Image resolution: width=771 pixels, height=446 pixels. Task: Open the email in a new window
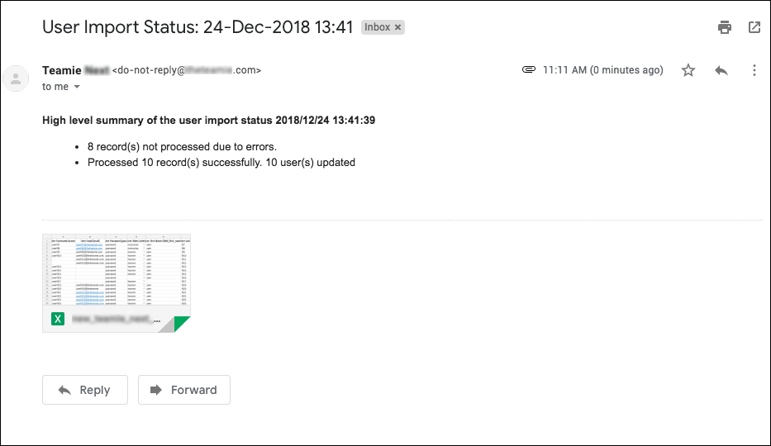point(754,27)
